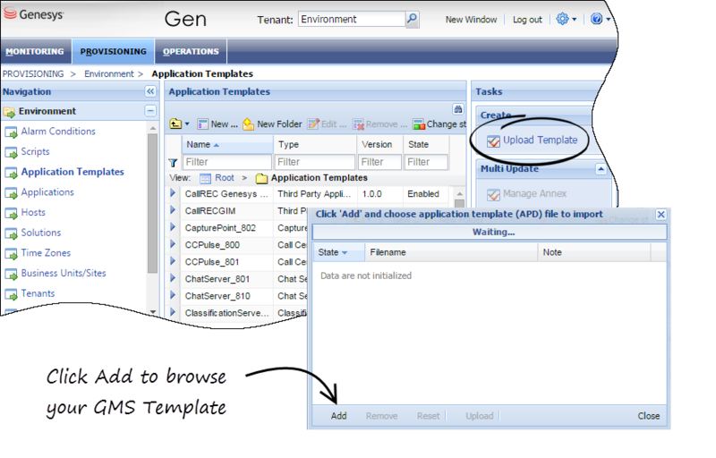Open Hosts in navigation
716x458 pixels.
click(33, 213)
